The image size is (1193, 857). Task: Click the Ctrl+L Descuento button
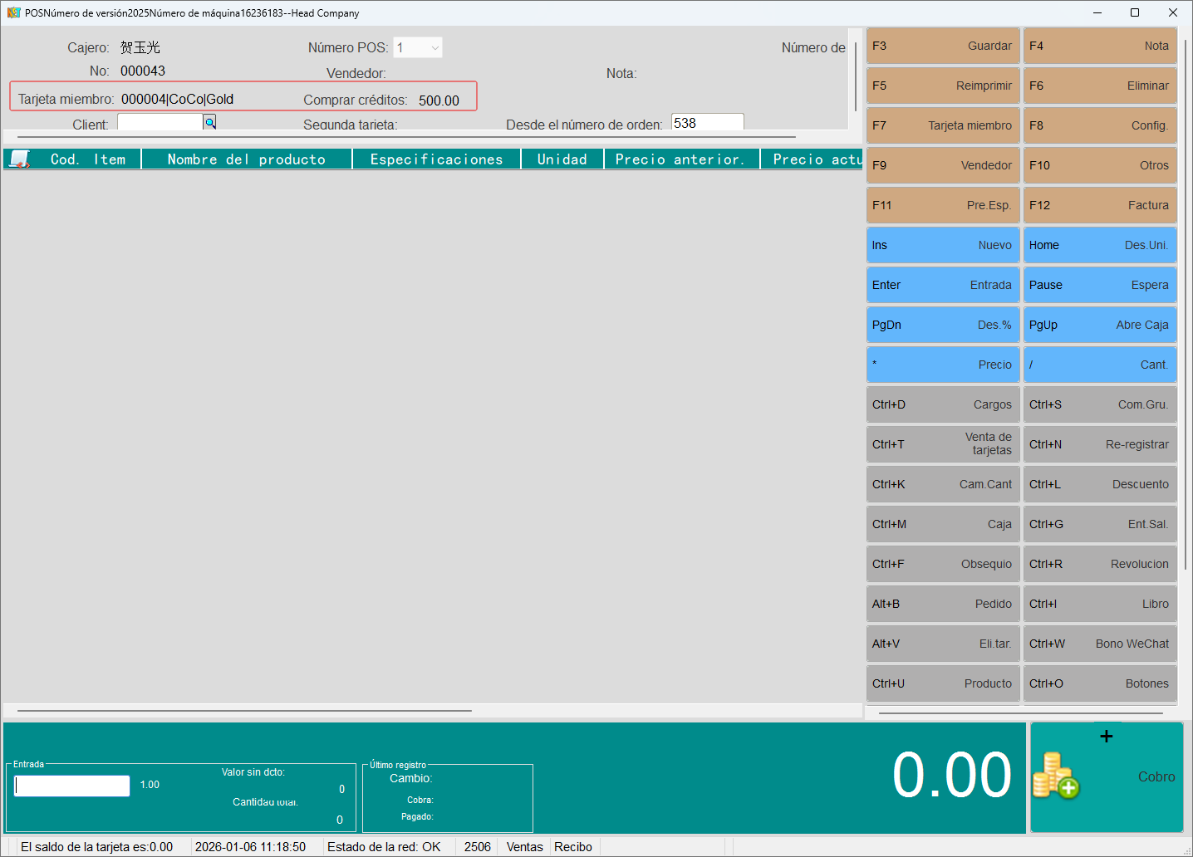pyautogui.click(x=1099, y=484)
